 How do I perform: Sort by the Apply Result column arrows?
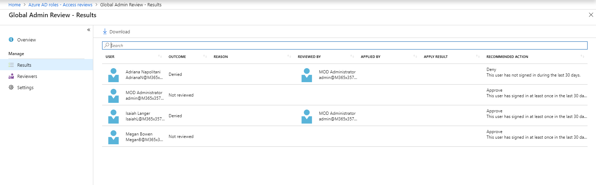[x=478, y=57]
